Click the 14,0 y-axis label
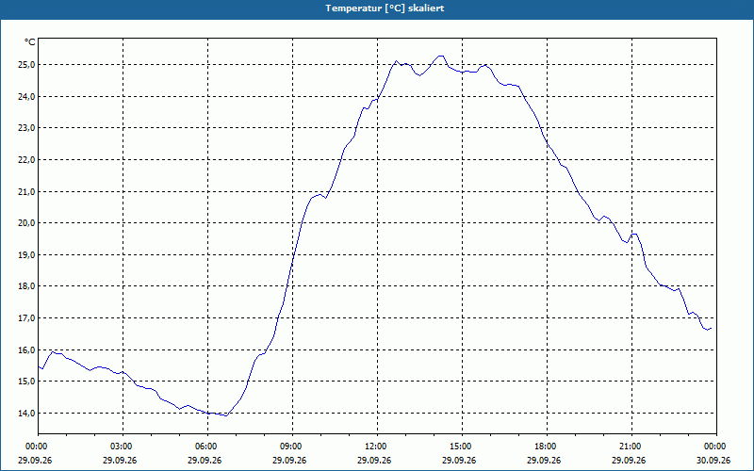The image size is (754, 471). 28,414
